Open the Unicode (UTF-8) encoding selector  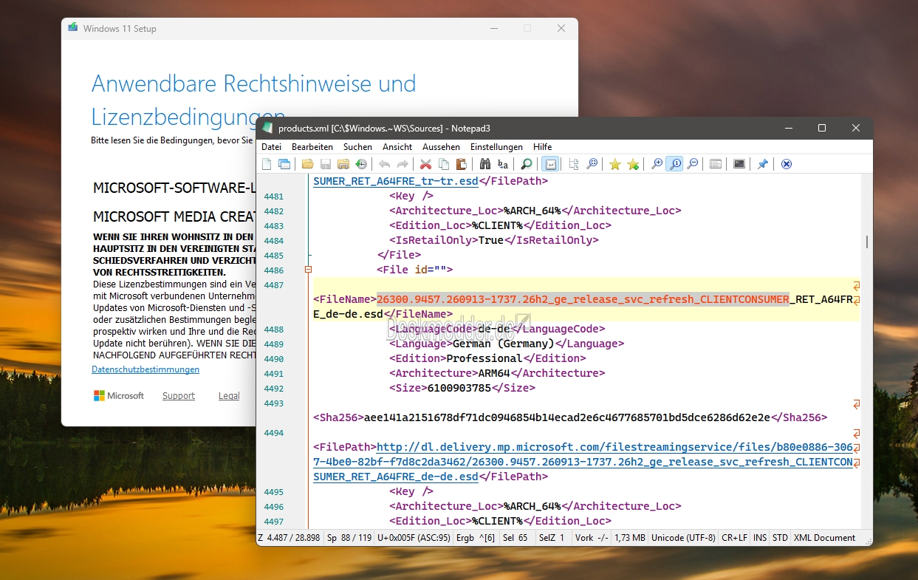click(x=683, y=538)
